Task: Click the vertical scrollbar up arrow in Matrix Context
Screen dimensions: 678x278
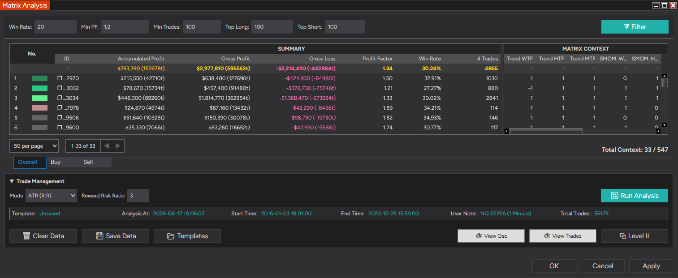Action: pyautogui.click(x=665, y=76)
